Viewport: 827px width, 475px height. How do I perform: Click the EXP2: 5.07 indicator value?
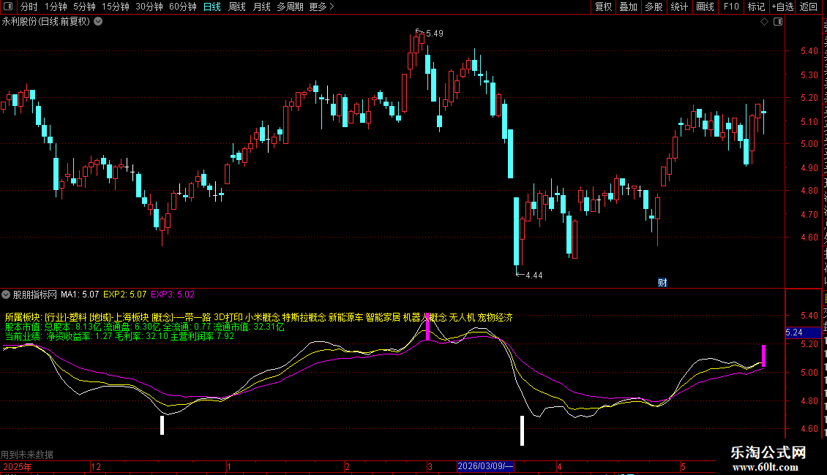[125, 294]
